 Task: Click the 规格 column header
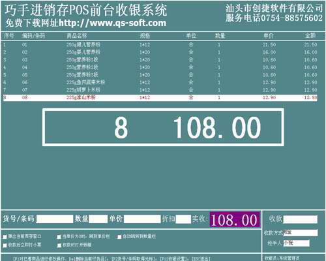(x=145, y=36)
